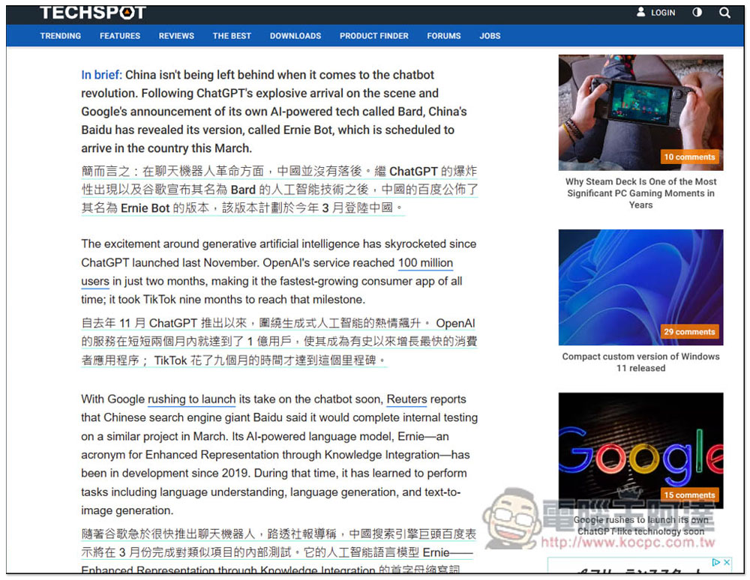The width and height of the screenshot is (750, 580).
Task: Click the '29 comments' badge
Action: click(x=689, y=331)
